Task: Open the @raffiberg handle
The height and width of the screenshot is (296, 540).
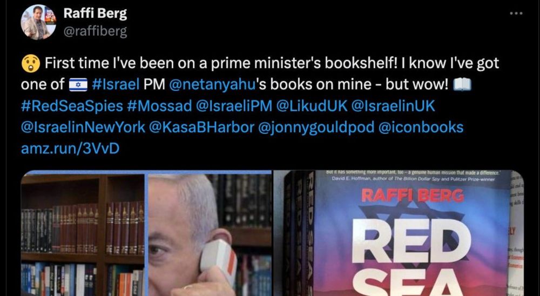Action: (x=95, y=32)
